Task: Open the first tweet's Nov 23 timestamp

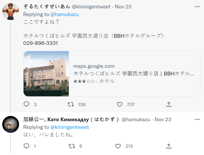Action: tap(123, 7)
